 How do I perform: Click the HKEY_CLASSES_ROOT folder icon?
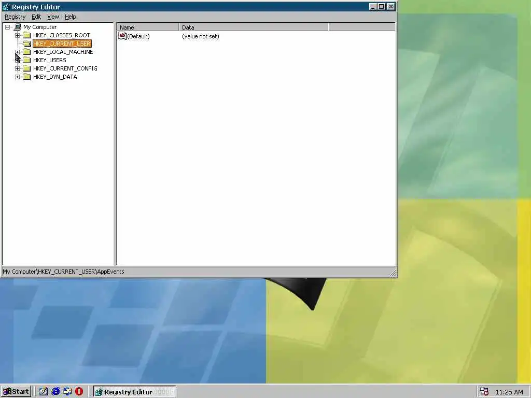coord(27,35)
